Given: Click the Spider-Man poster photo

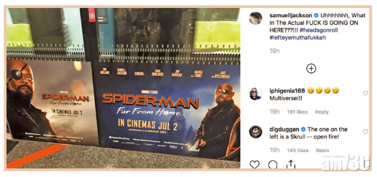Looking at the screenshot, I should 123,88.
